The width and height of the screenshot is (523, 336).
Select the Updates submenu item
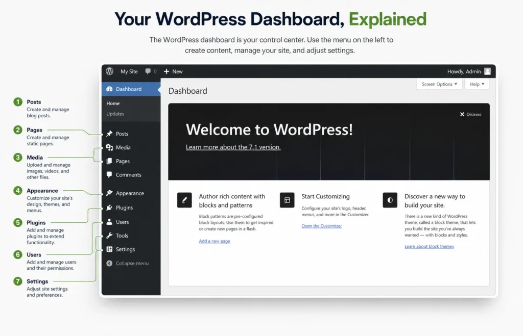115,114
